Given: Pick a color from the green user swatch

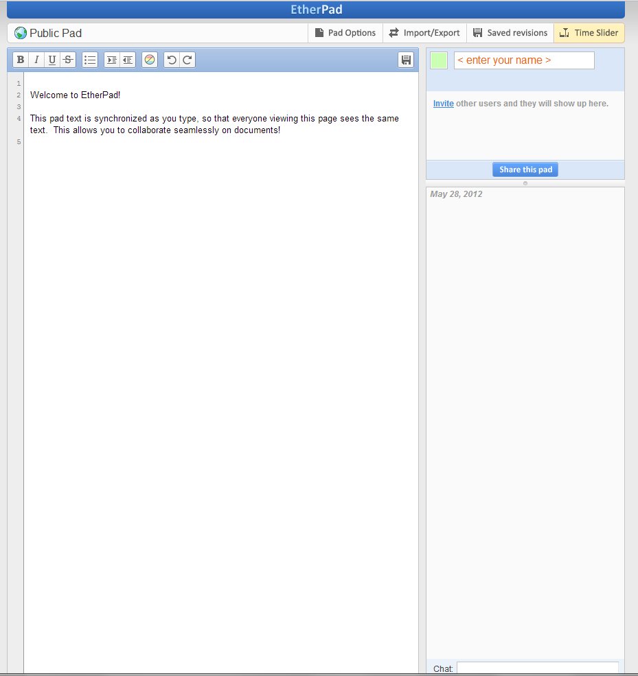Looking at the screenshot, I should (x=438, y=60).
